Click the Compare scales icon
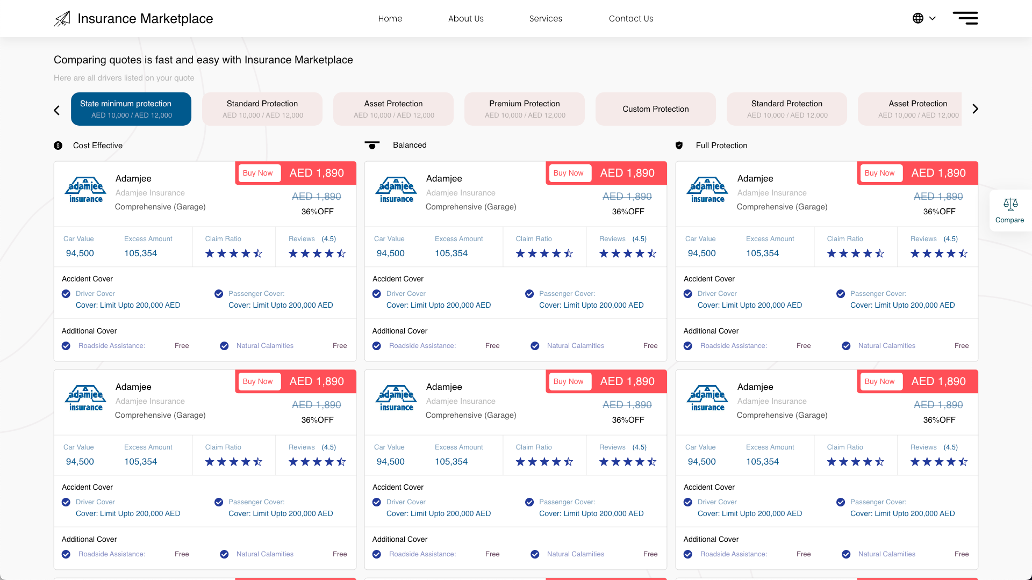 coord(1010,204)
